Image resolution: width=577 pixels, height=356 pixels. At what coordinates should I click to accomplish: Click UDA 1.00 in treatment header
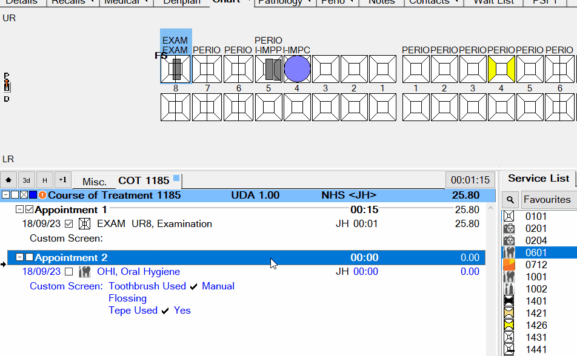pyautogui.click(x=255, y=196)
